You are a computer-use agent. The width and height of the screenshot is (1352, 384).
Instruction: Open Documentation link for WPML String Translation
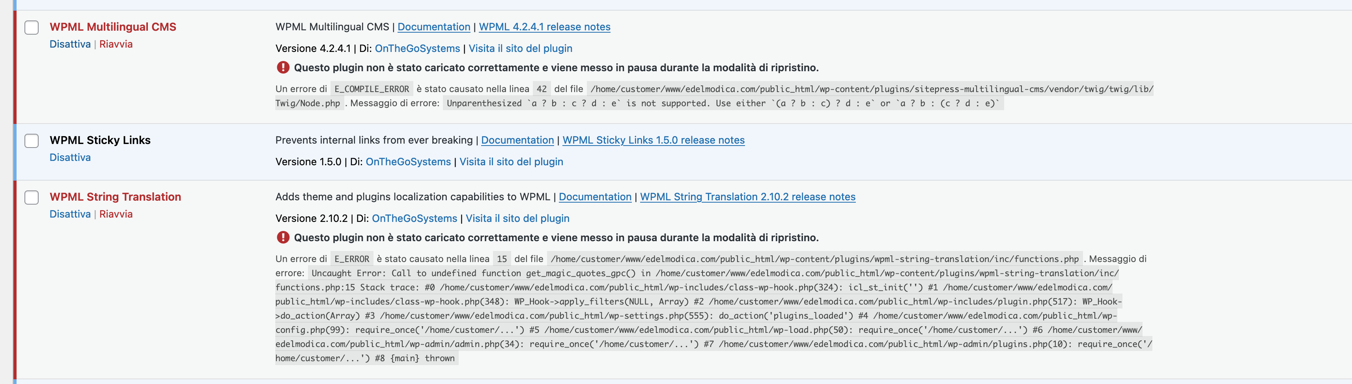(x=595, y=196)
